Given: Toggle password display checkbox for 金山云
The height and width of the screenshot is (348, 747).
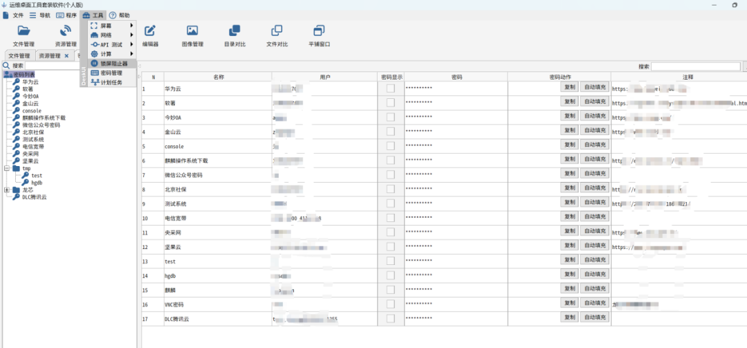Looking at the screenshot, I should [391, 131].
